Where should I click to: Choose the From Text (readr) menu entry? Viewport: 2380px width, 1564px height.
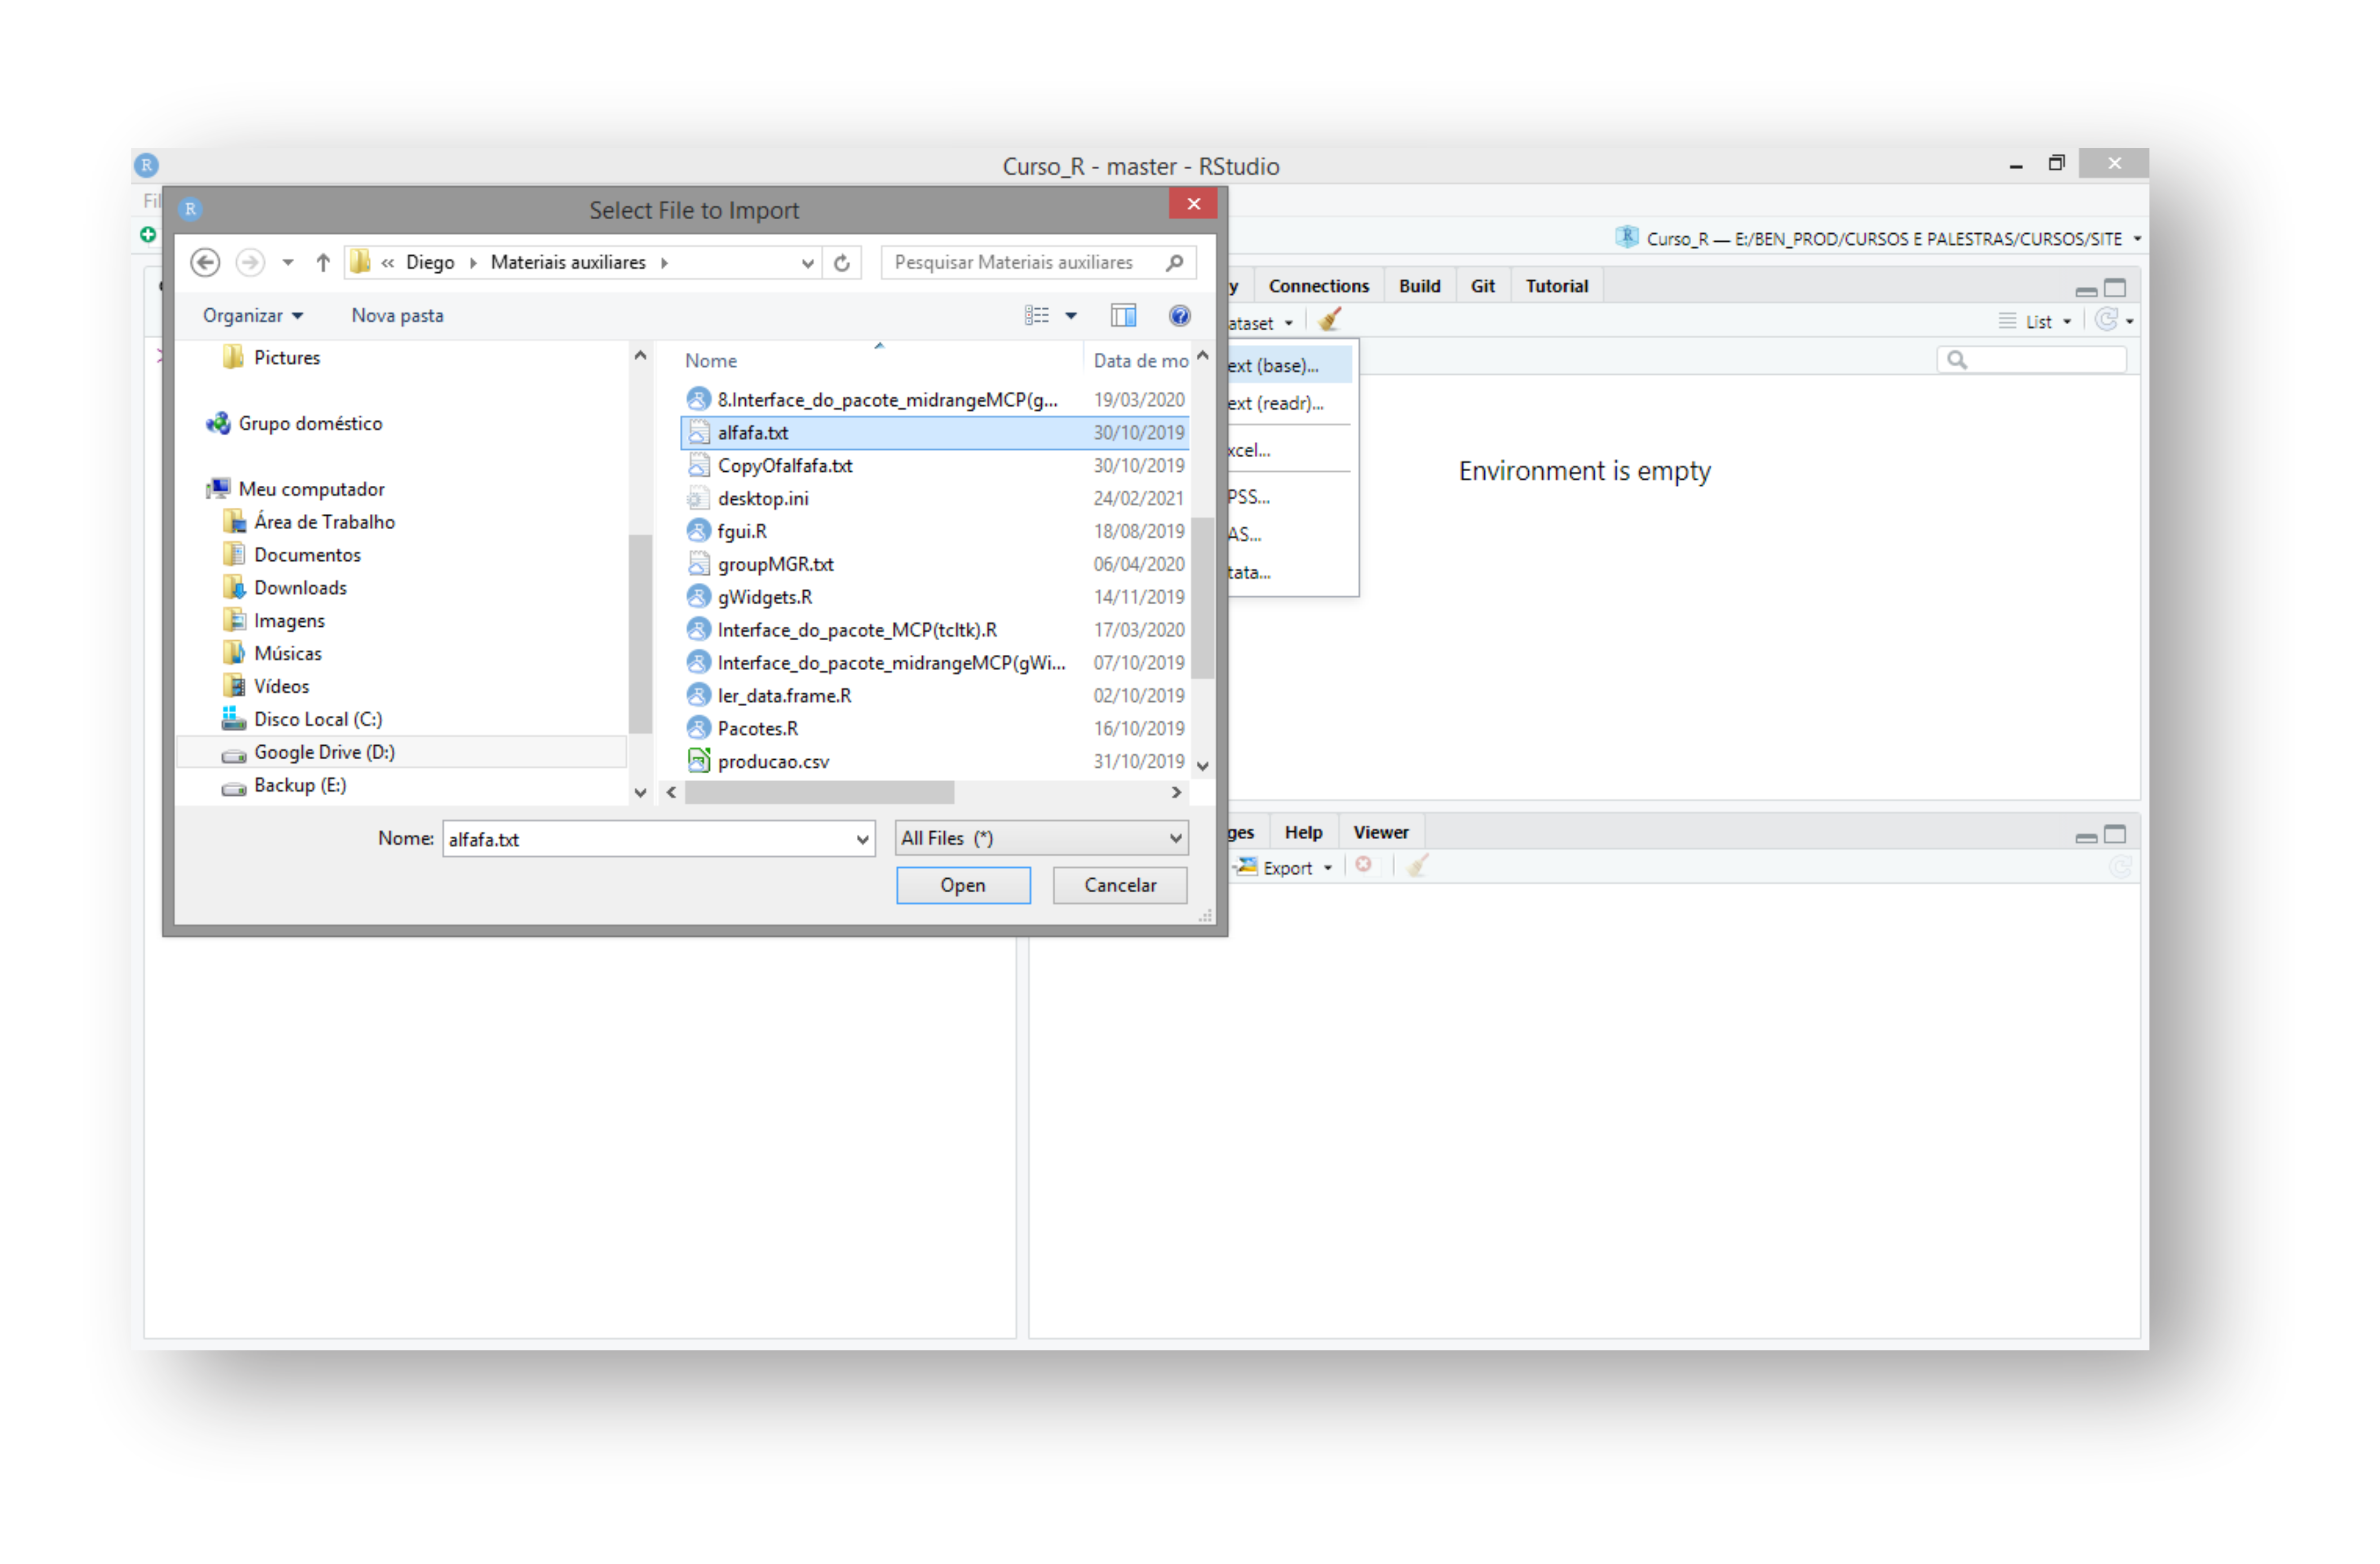pos(1276,403)
